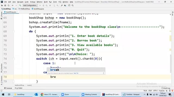
Task: Open the Refactor menu
Action: tap(40, 2)
